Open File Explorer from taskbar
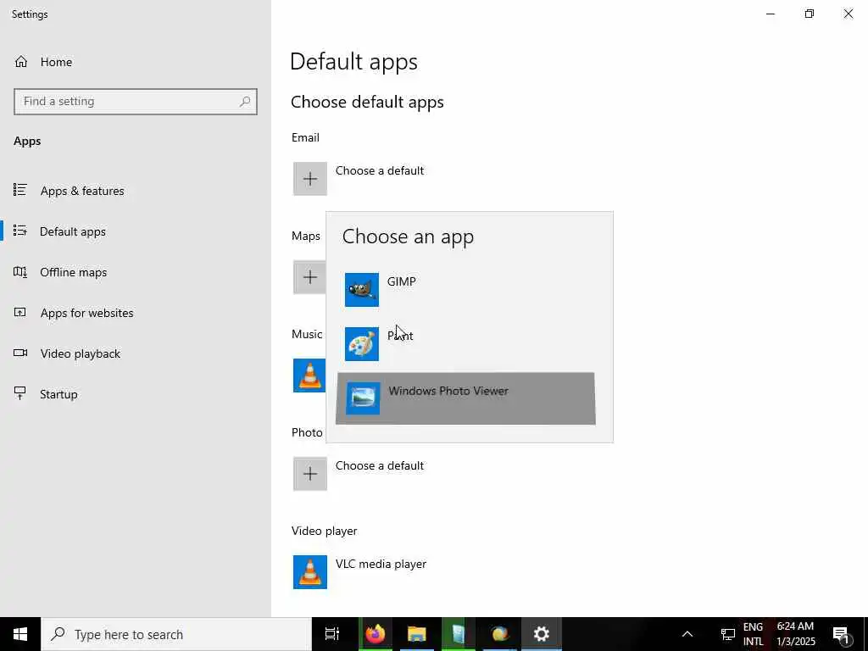The width and height of the screenshot is (868, 651). (417, 634)
